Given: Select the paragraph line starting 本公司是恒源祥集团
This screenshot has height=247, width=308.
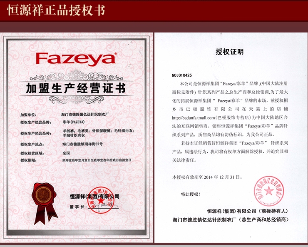Looking at the screenshot, I should (234, 83).
